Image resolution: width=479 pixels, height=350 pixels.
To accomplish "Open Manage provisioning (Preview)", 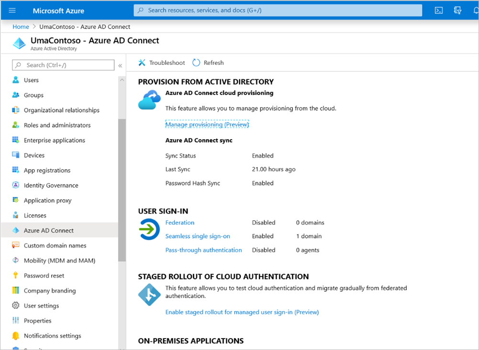I will coord(207,124).
